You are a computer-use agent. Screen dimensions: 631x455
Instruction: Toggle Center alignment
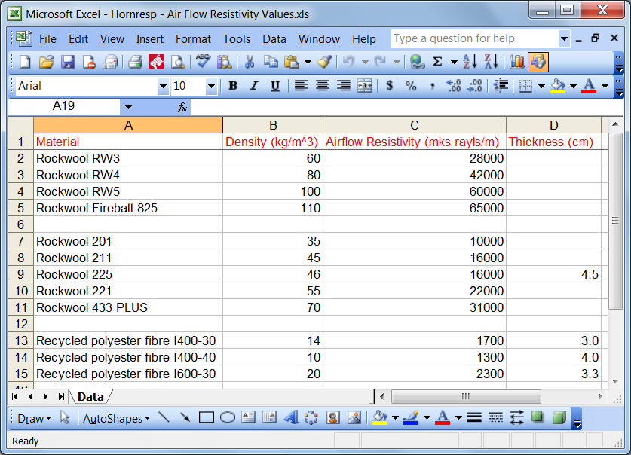(x=323, y=86)
